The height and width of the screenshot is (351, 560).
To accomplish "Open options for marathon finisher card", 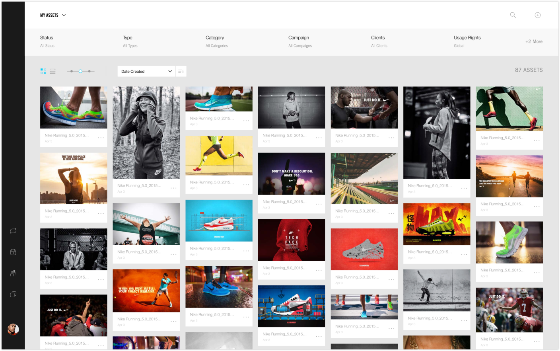I will click(x=174, y=254).
